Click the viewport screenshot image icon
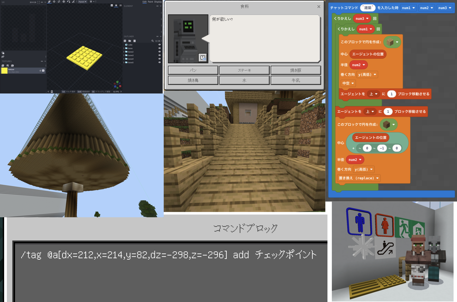This screenshot has width=457, height=302. pyautogui.click(x=112, y=5)
